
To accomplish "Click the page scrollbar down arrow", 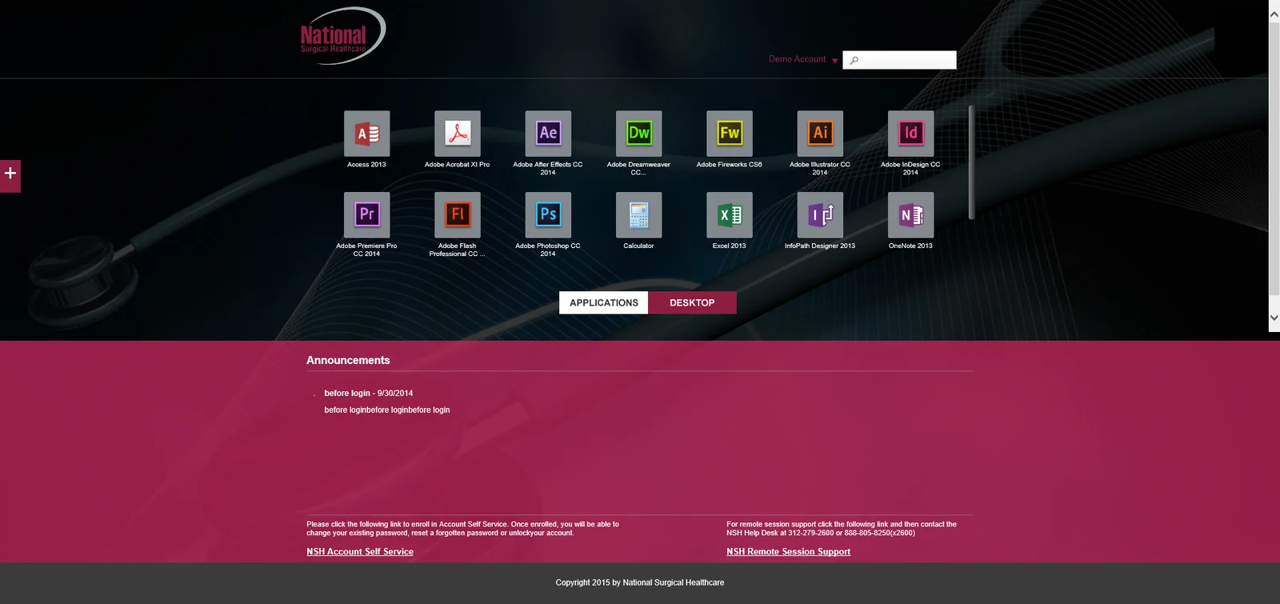I will point(1274,318).
